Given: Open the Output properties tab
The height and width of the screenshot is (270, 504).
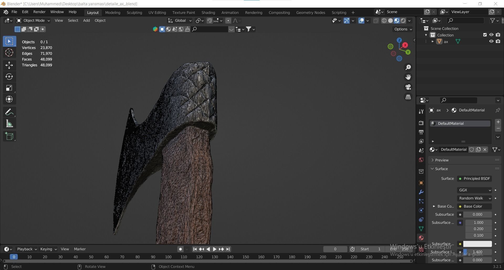Looking at the screenshot, I should (421, 132).
